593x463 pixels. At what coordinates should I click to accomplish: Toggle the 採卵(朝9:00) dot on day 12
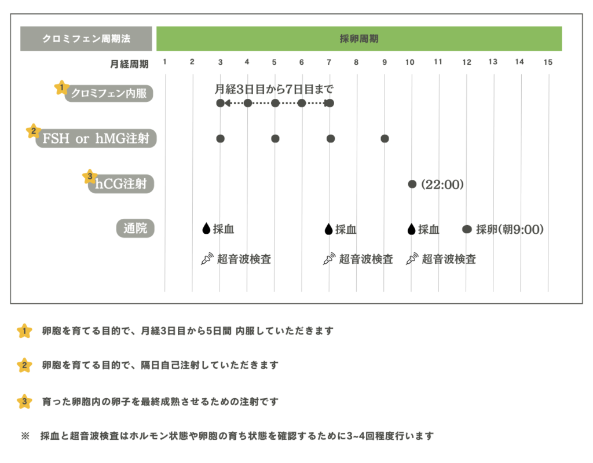(467, 229)
